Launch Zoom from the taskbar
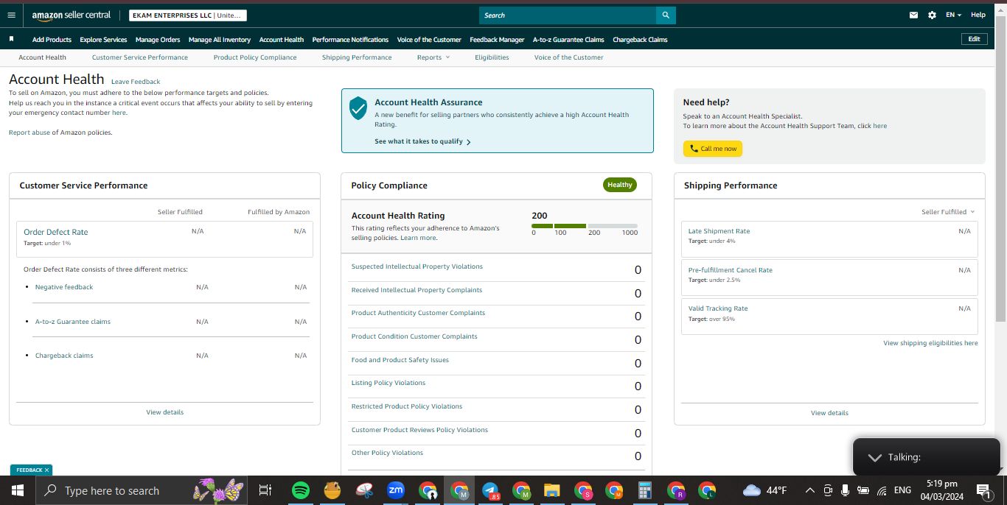 pyautogui.click(x=396, y=490)
